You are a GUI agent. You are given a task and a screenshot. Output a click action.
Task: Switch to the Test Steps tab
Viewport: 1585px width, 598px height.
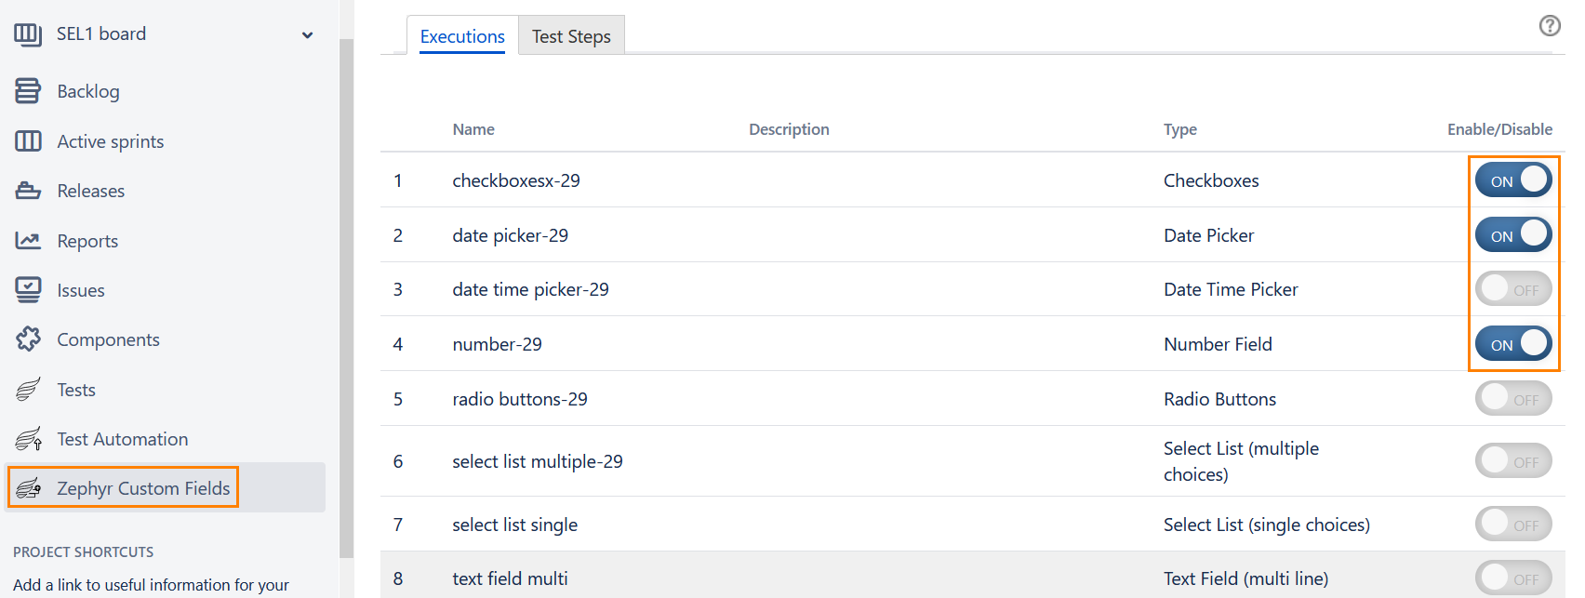[571, 36]
